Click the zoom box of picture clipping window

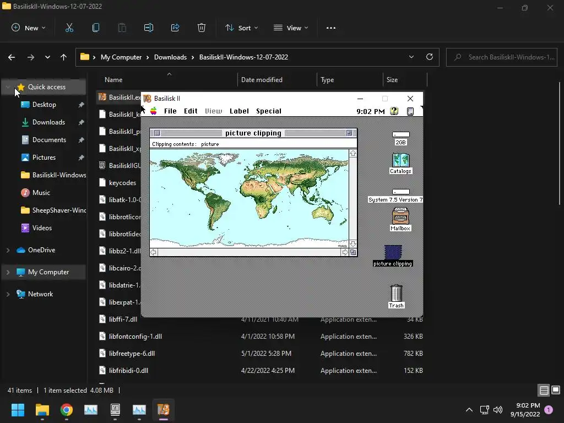tap(349, 133)
